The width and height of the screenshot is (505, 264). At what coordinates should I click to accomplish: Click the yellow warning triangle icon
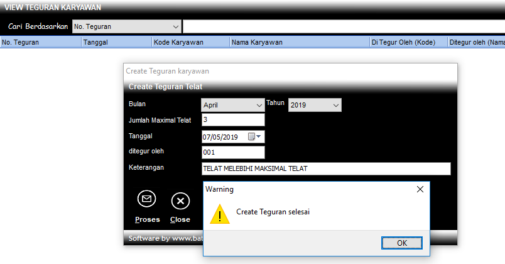pyautogui.click(x=219, y=213)
